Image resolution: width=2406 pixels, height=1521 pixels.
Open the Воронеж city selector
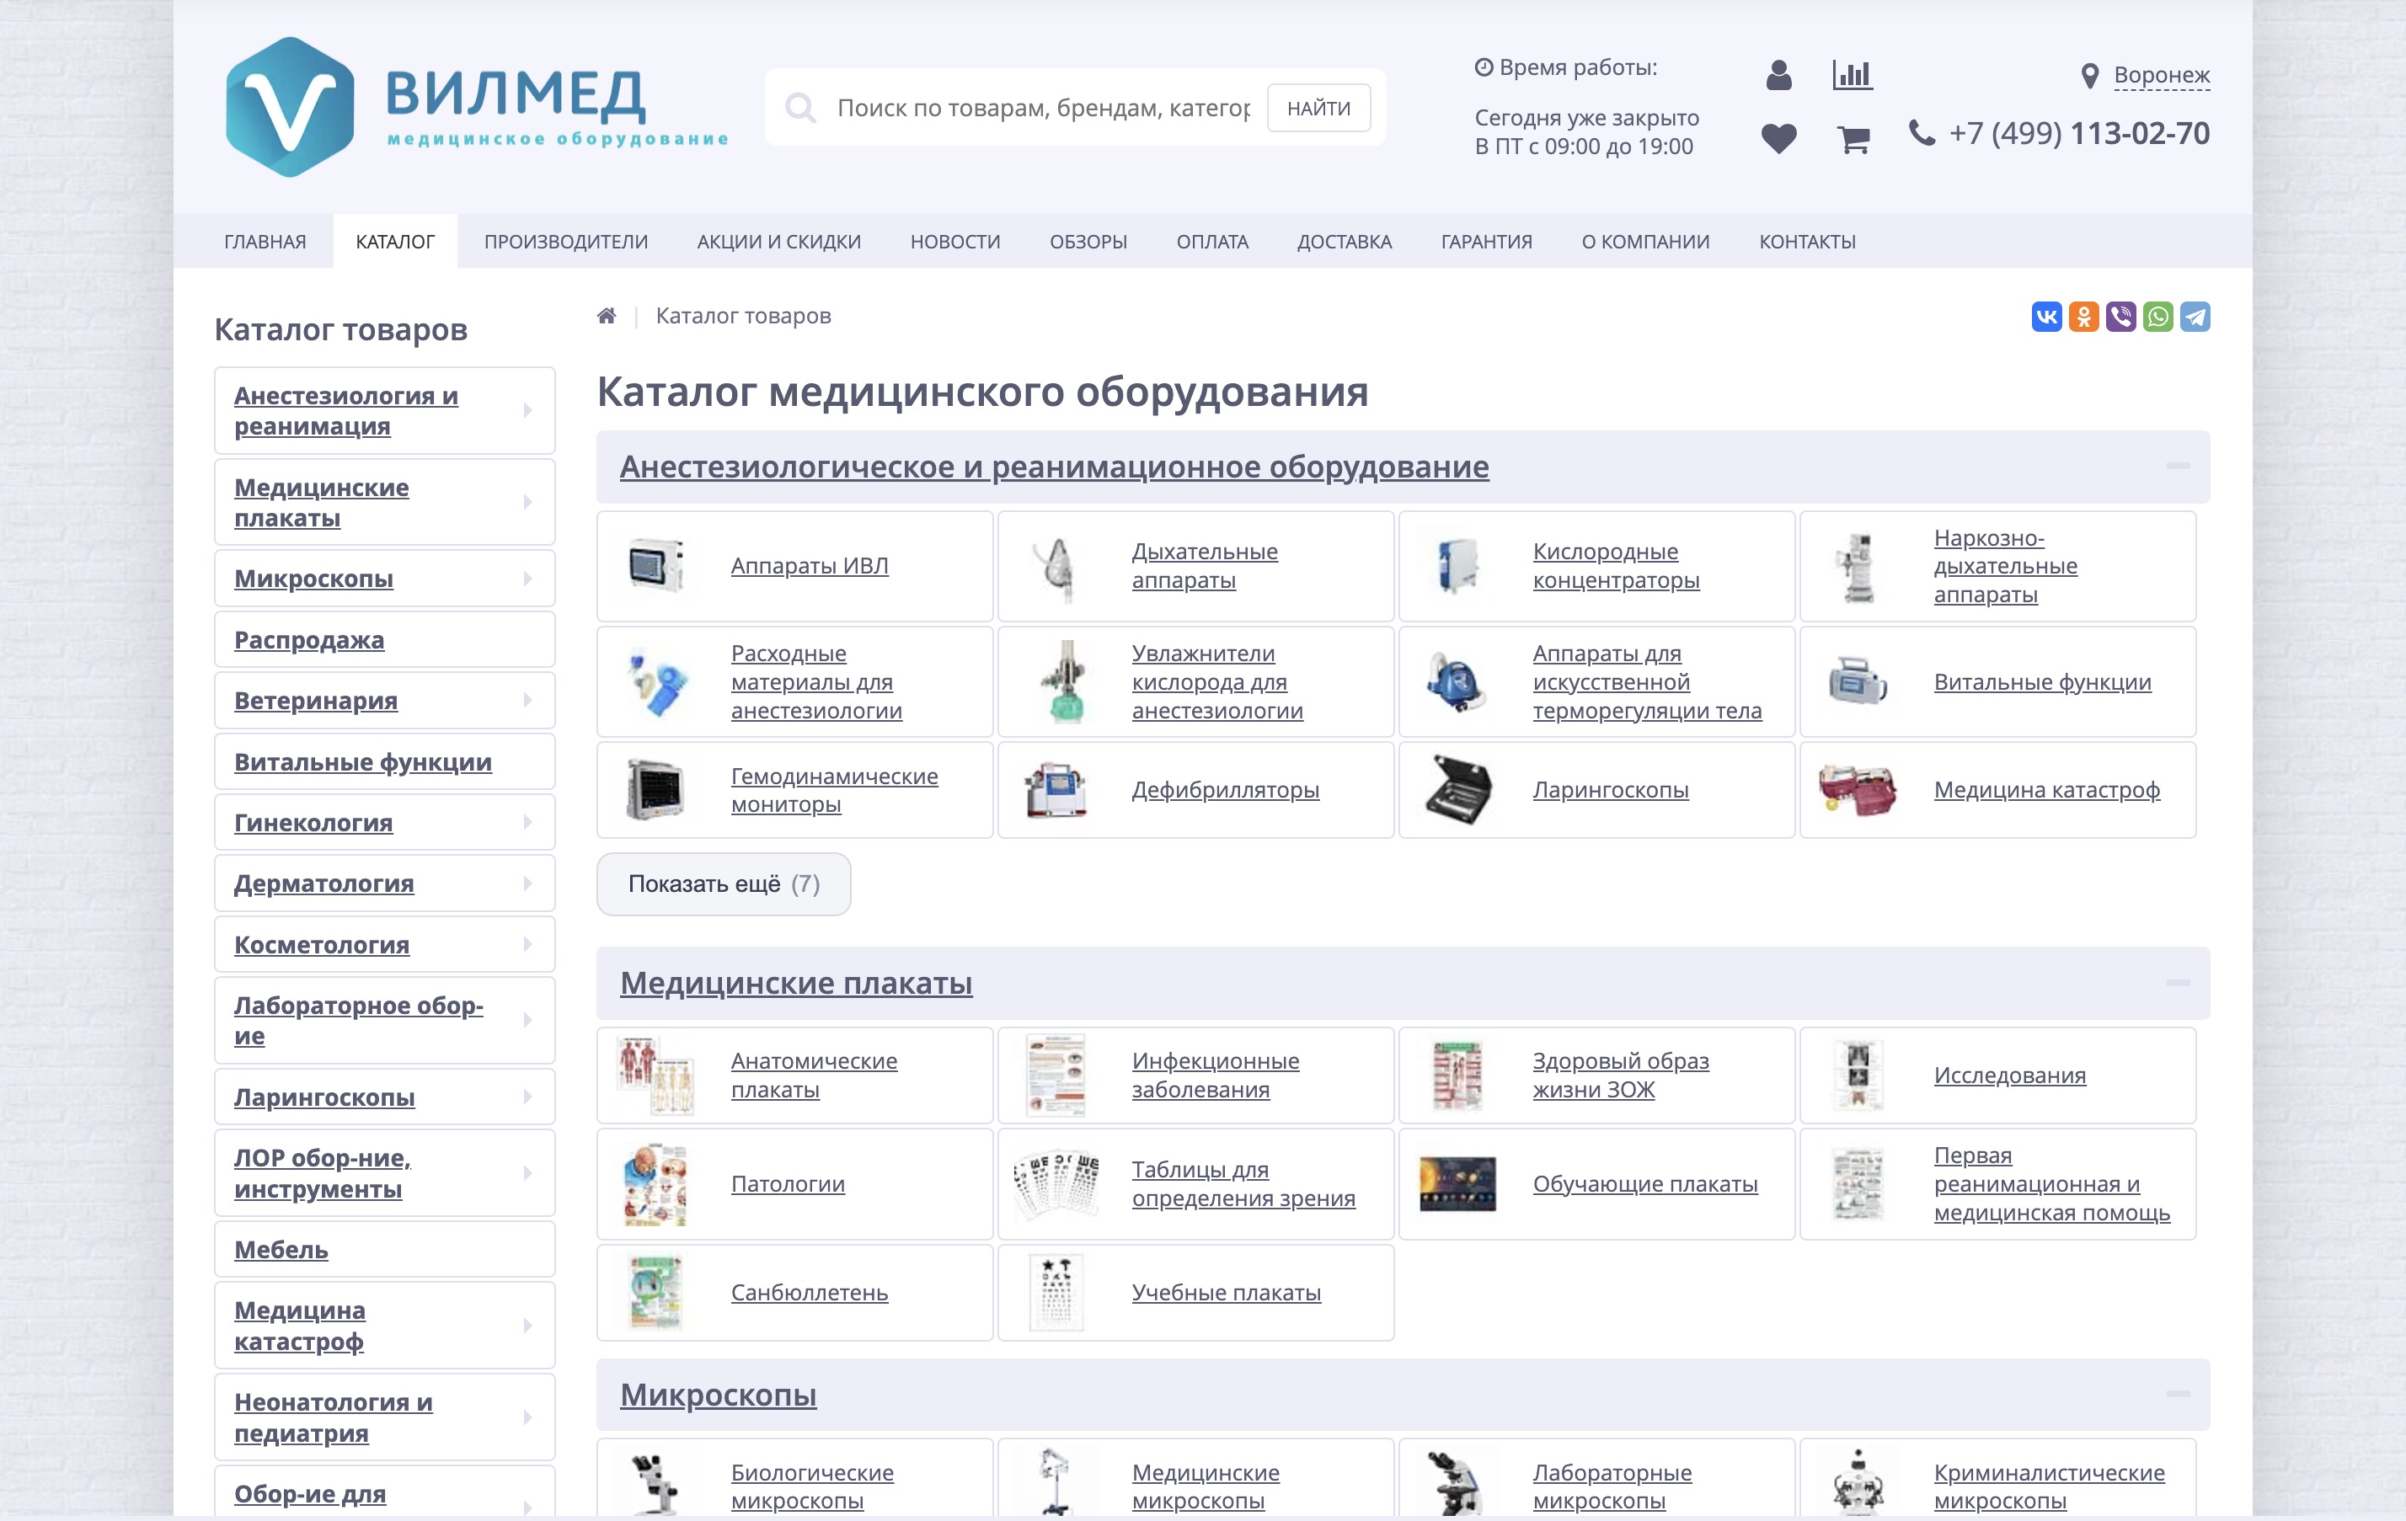click(2161, 76)
